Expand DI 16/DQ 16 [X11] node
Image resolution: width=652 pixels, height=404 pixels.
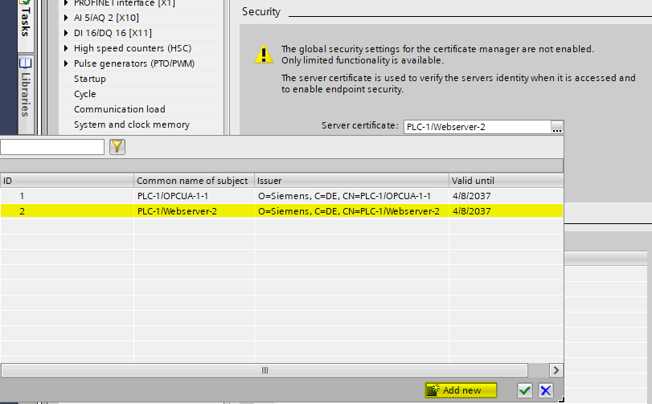click(66, 33)
